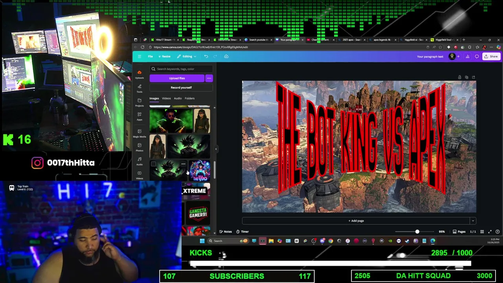Switch to the 'higgsfield ai' browser tab
The width and height of the screenshot is (503, 283).
click(413, 40)
